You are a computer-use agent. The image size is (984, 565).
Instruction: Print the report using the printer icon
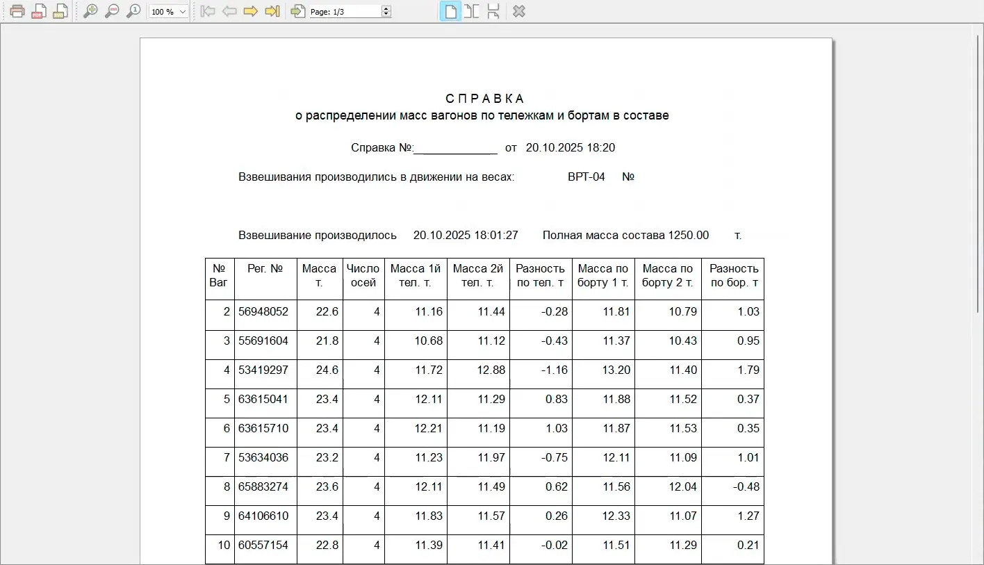click(x=17, y=10)
